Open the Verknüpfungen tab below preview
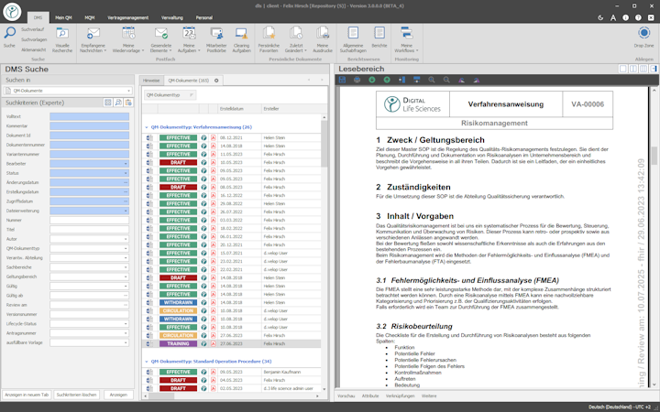 click(x=400, y=396)
